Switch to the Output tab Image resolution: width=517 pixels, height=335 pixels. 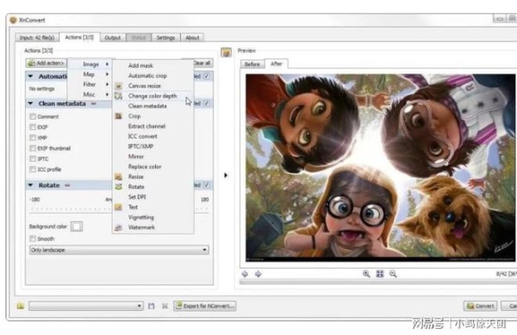click(x=112, y=38)
